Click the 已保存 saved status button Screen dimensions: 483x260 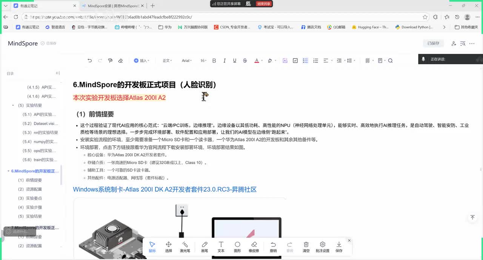[x=433, y=43]
